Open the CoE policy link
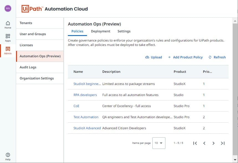Viewport: 238px width, 163px height. (x=76, y=106)
